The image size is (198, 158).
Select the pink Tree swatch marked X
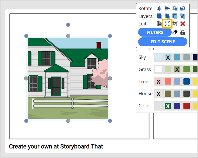click(x=158, y=81)
